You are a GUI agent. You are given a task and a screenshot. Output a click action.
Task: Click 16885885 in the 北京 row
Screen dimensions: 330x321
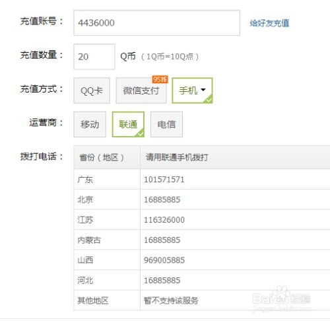click(162, 199)
